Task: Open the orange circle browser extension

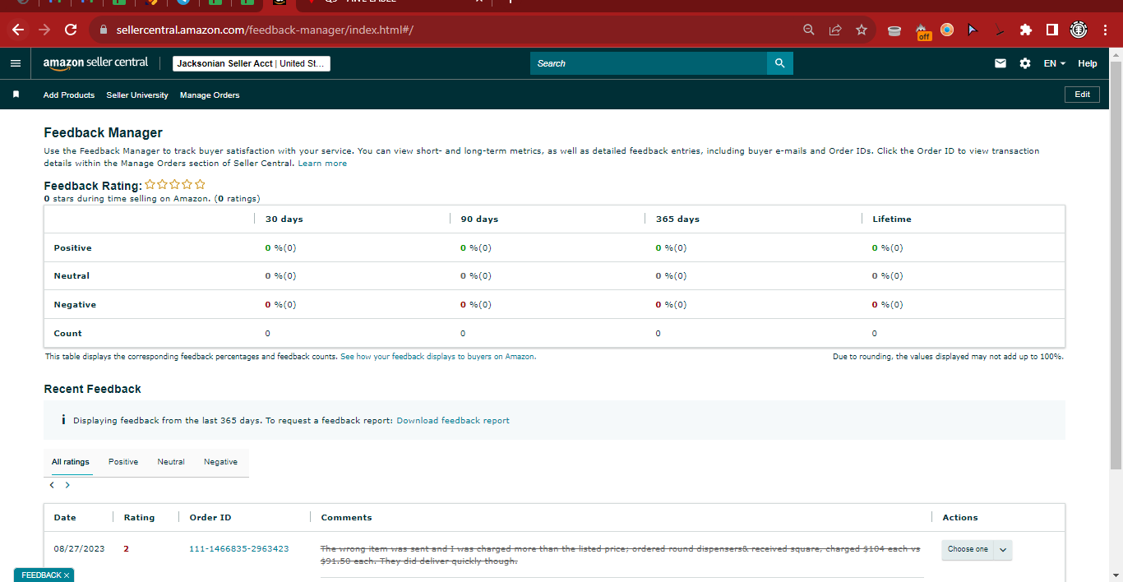Action: point(947,30)
